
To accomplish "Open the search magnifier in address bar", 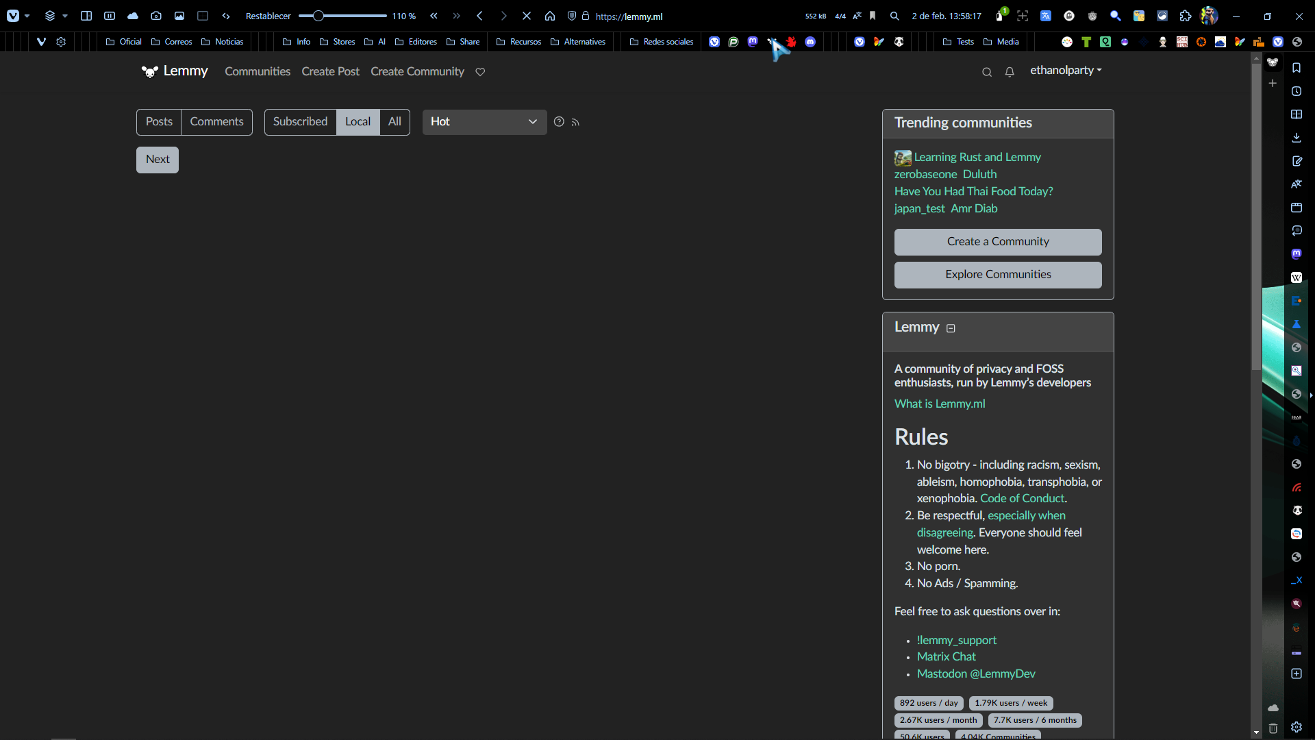I will [894, 16].
